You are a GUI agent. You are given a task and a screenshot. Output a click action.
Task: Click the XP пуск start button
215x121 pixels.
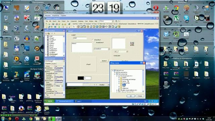pyautogui.click(x=49, y=101)
